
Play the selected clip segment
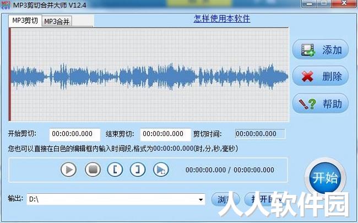point(161,170)
